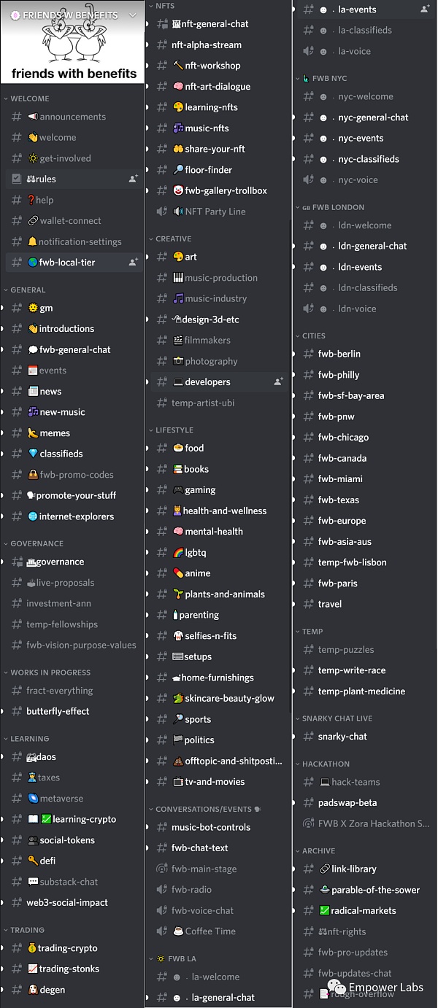Collapse the CITIES category
The width and height of the screenshot is (438, 1008).
(x=313, y=336)
